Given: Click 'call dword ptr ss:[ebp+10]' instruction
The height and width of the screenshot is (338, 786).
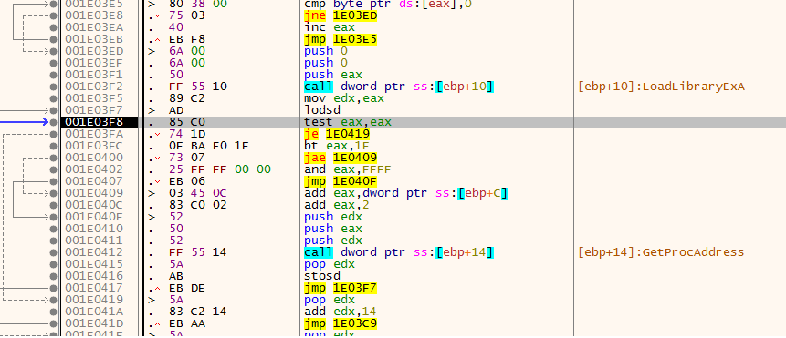Looking at the screenshot, I should pos(399,87).
